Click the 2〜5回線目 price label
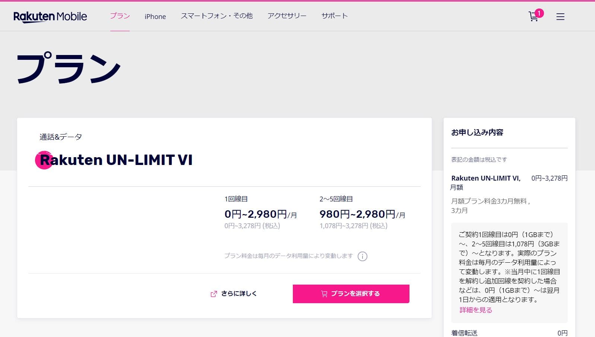Screen dimensions: 595x337 (x=336, y=199)
